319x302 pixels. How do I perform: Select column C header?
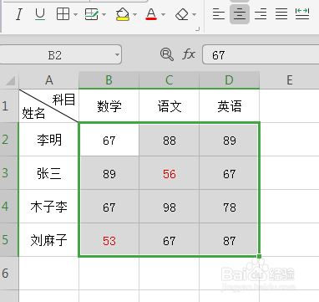pos(169,80)
